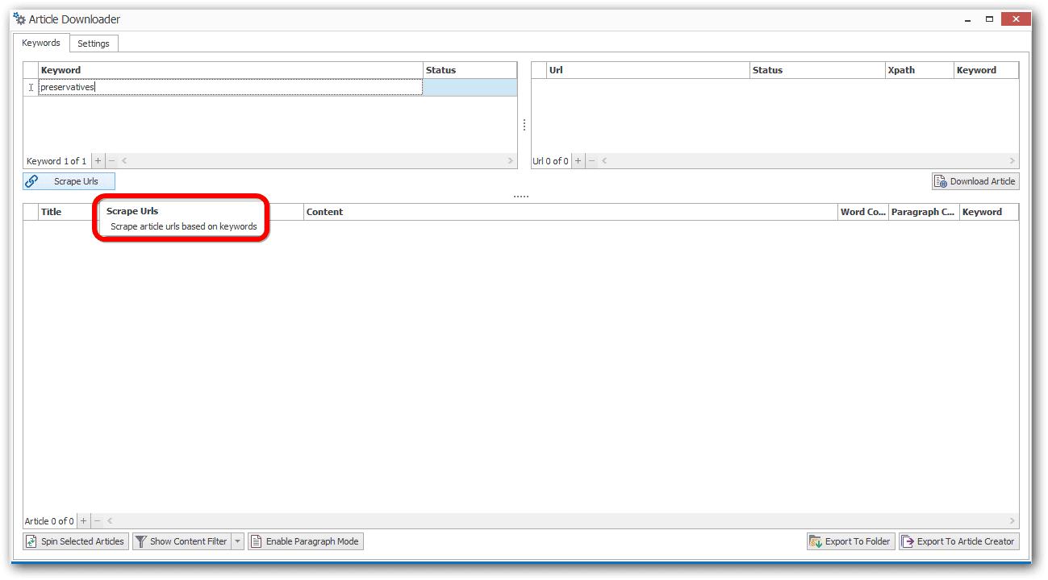Click the Title column header

tap(69, 212)
